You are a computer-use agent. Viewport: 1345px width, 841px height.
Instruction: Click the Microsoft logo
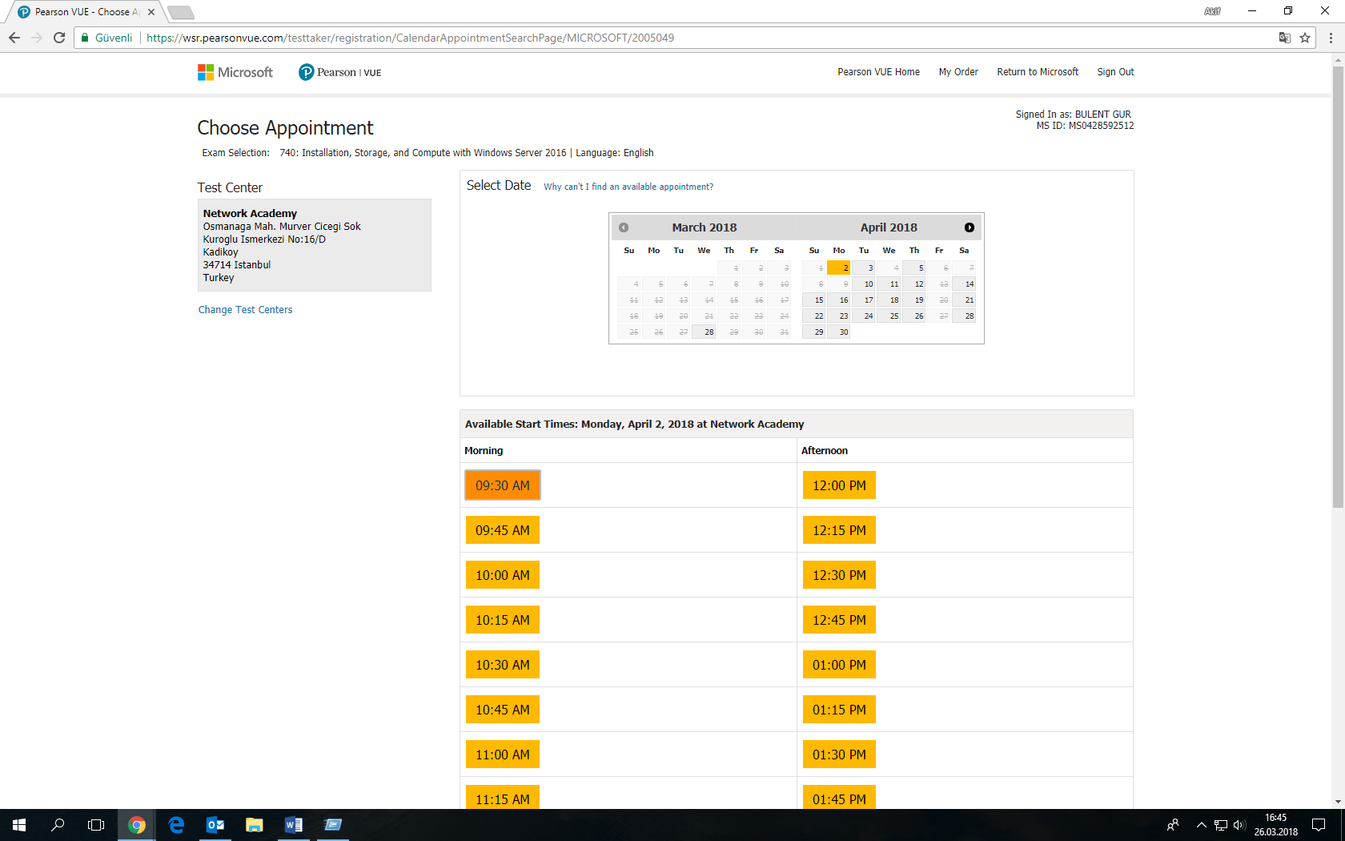[235, 72]
